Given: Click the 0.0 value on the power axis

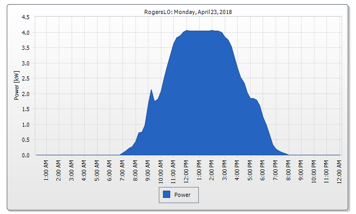Looking at the screenshot, I should coord(25,155).
